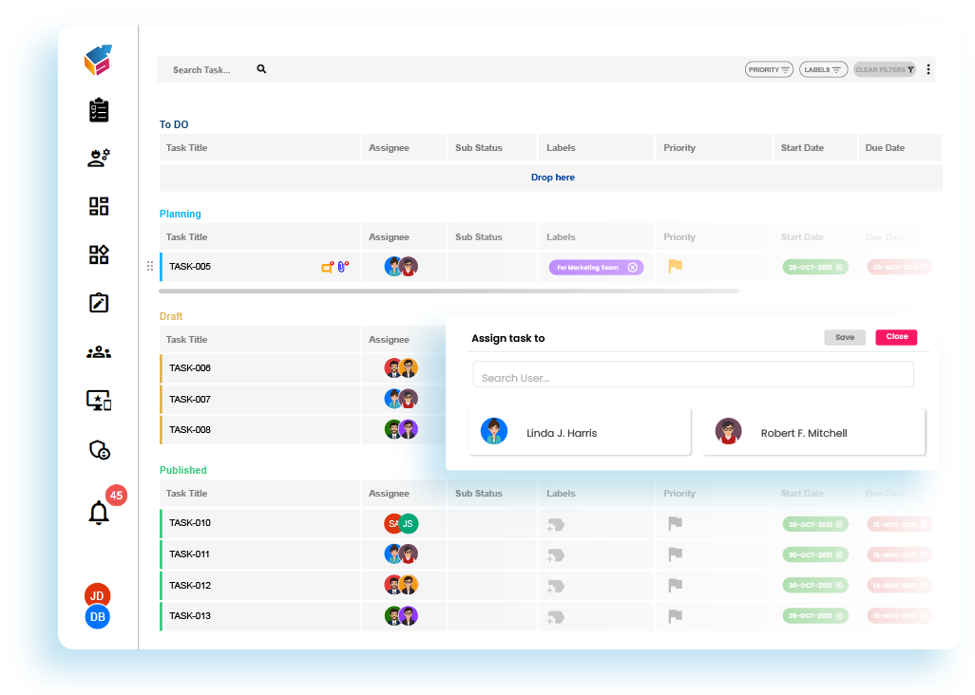The image size is (975, 695).
Task: Add a label to TASK-013
Action: pyautogui.click(x=555, y=617)
